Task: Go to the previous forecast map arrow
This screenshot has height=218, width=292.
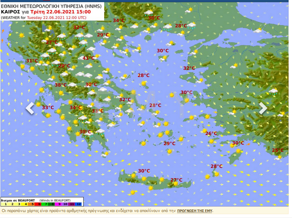Action: click(30, 108)
